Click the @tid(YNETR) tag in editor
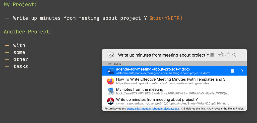Image resolution: width=257 pixels, height=123 pixels. [166, 18]
